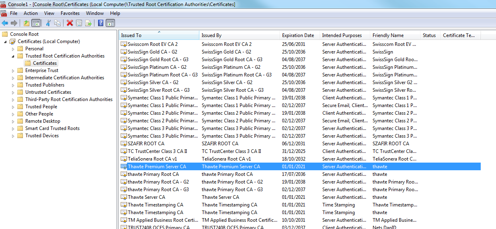The height and width of the screenshot is (229, 496).
Task: Click the Copy toolbar icon
Action: pyautogui.click(x=57, y=23)
